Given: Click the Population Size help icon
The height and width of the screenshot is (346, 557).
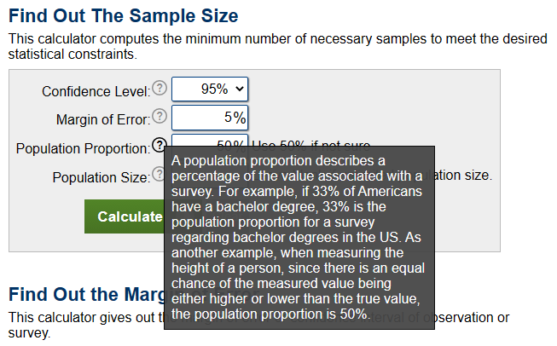Looking at the screenshot, I should point(158,175).
